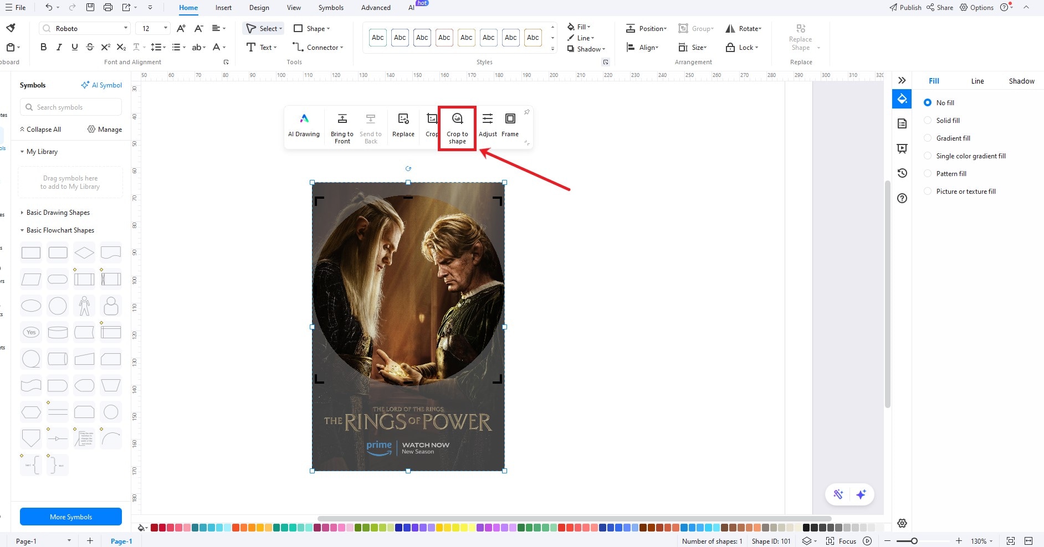Screen dimensions: 1044x547
Task: Pick the first dark red color swatch
Action: point(154,528)
